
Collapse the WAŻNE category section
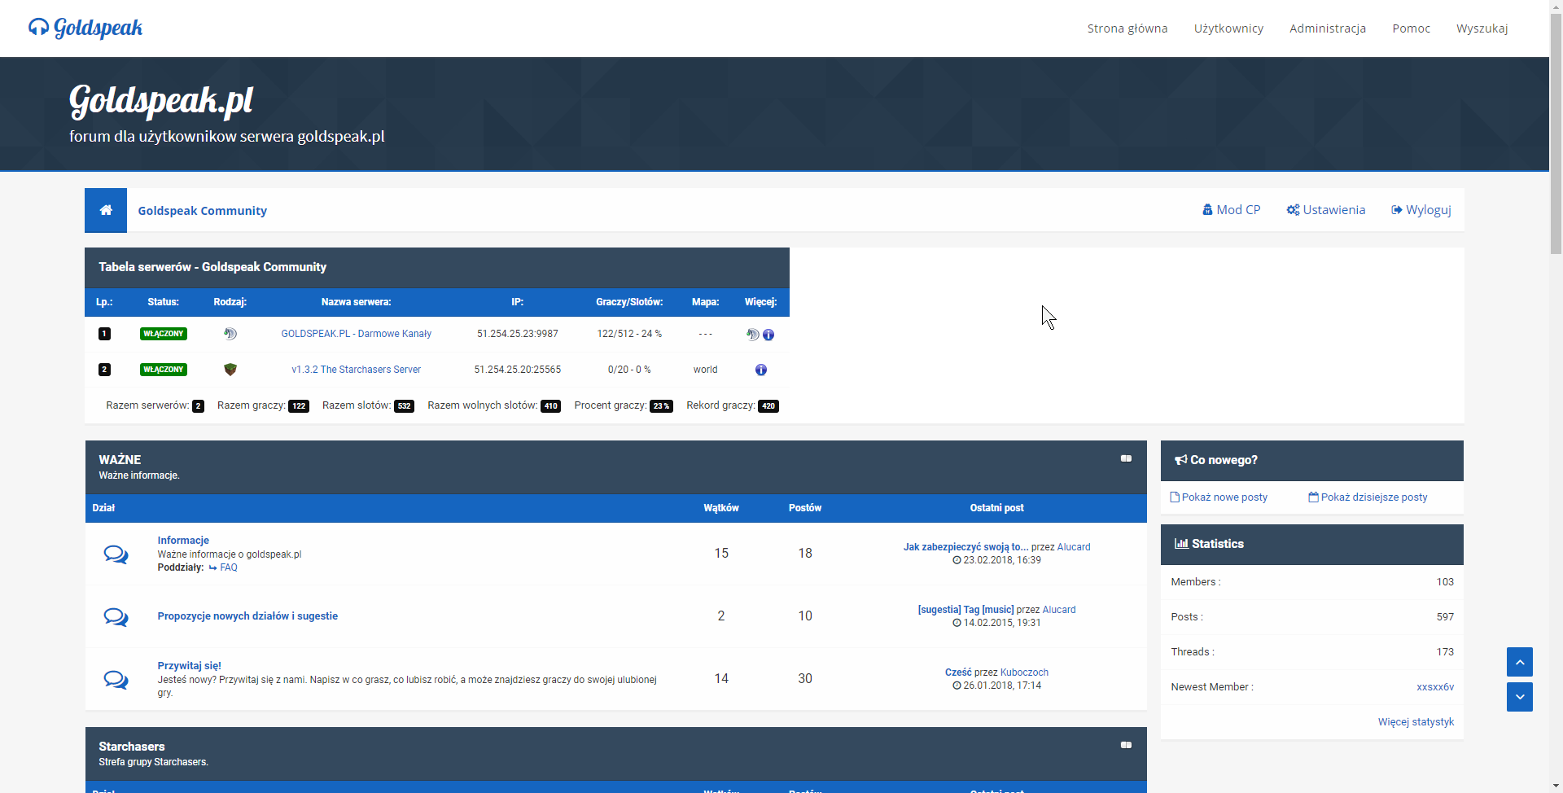tap(1126, 459)
